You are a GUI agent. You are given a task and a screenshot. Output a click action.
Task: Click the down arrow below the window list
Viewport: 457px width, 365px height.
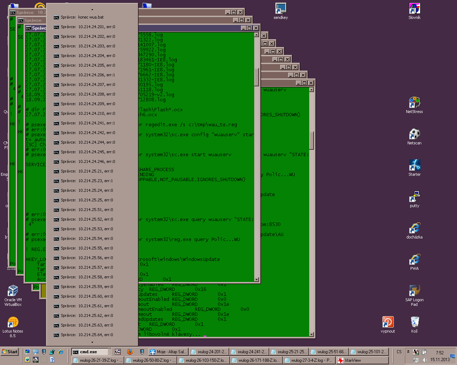pyautogui.click(x=92, y=342)
